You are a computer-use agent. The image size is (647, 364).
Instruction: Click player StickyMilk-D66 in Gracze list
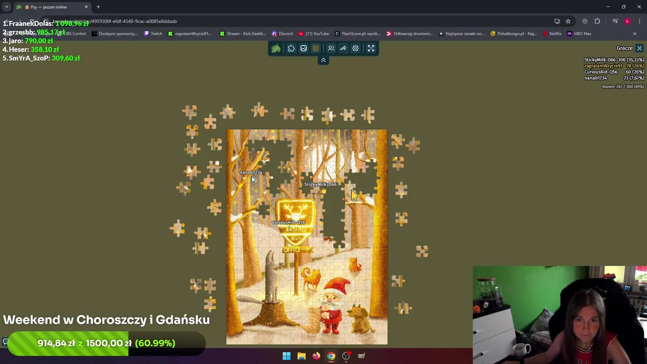(614, 60)
